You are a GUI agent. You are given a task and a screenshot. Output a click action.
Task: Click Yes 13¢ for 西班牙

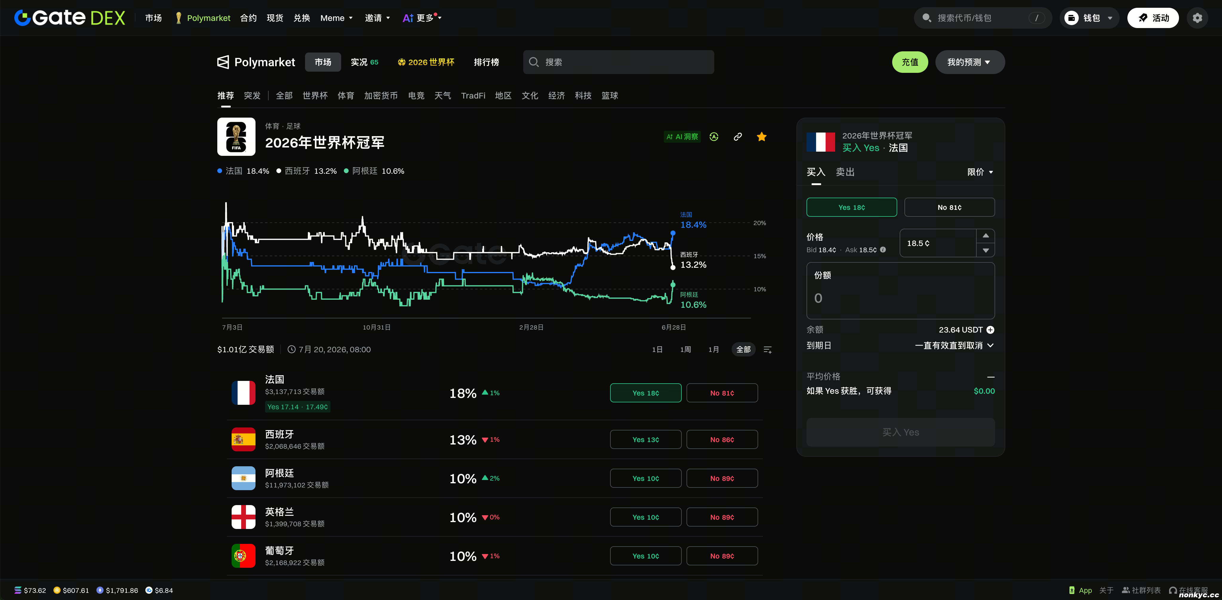(x=646, y=440)
